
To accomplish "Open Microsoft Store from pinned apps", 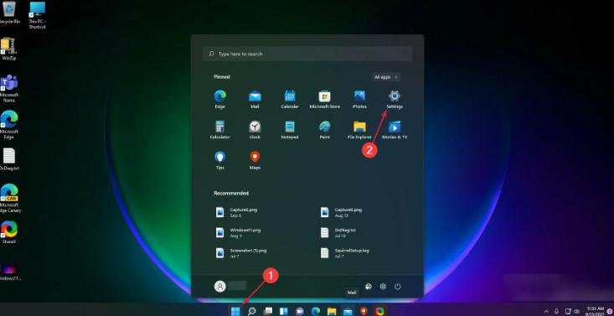I will [x=325, y=99].
